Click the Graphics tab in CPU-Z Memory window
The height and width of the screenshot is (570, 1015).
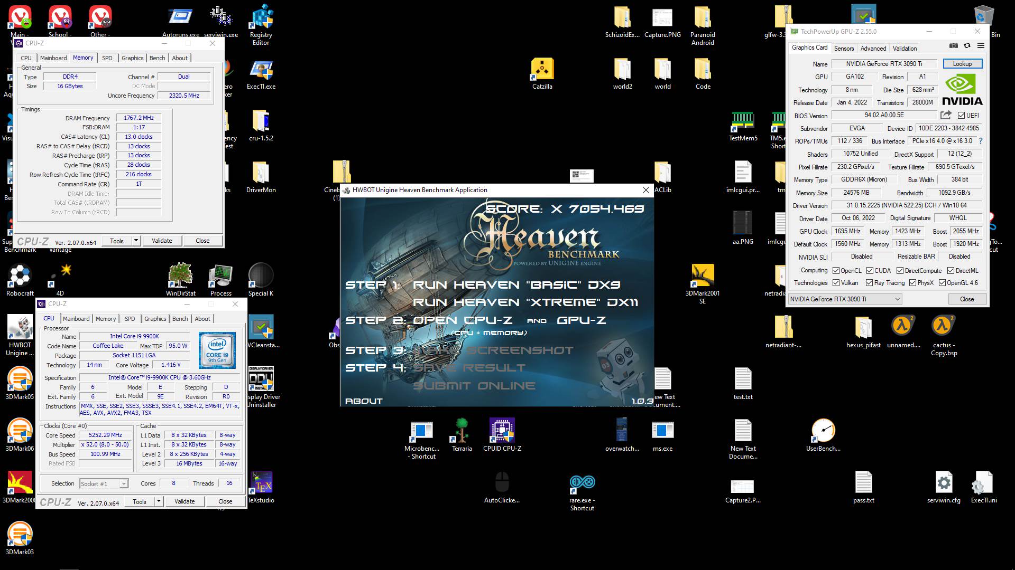(132, 58)
